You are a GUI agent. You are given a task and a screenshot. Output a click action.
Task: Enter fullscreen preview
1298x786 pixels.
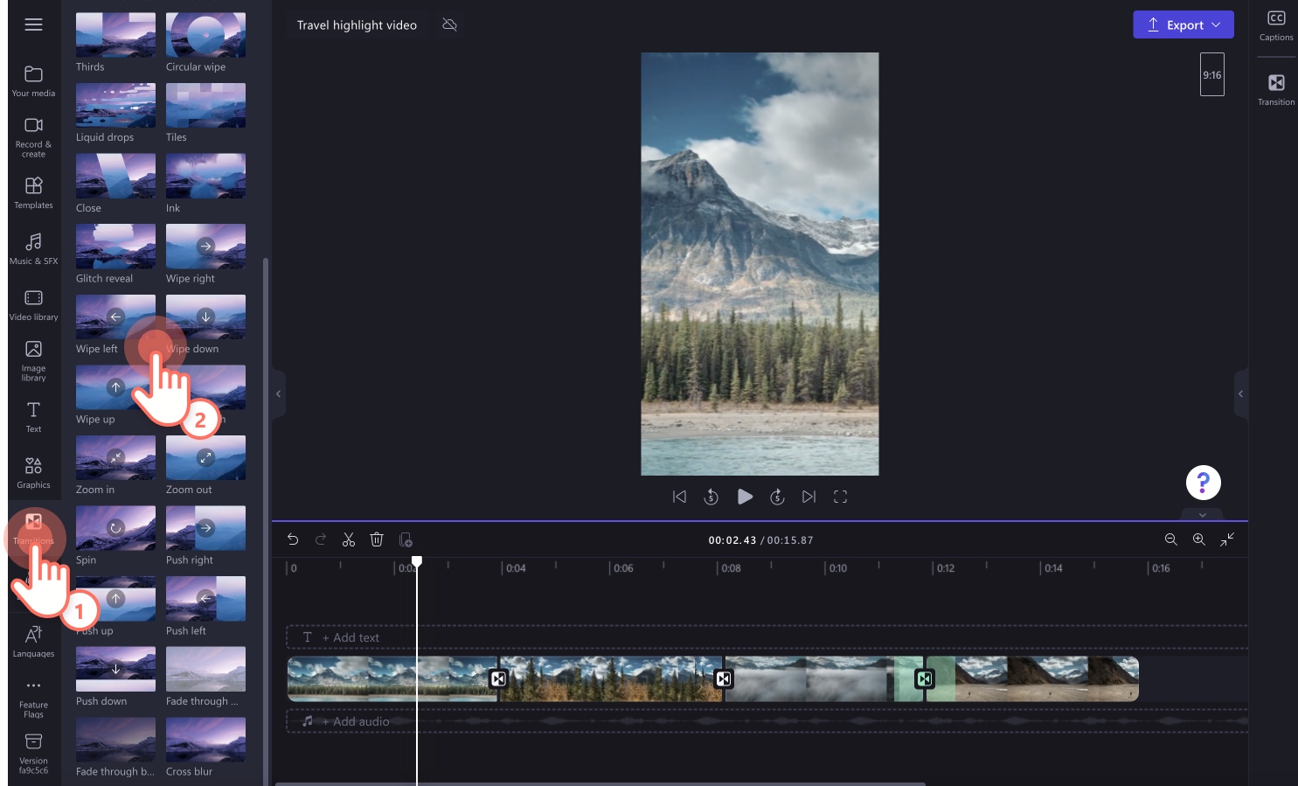[841, 497]
